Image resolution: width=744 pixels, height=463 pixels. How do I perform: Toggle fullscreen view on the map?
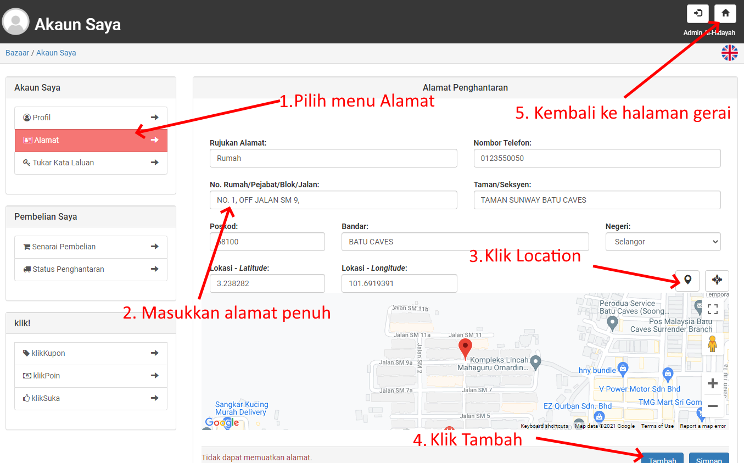712,309
